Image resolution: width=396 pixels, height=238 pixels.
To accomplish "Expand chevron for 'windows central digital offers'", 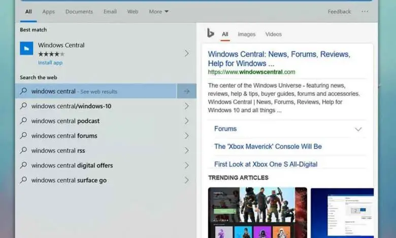I will coord(187,165).
